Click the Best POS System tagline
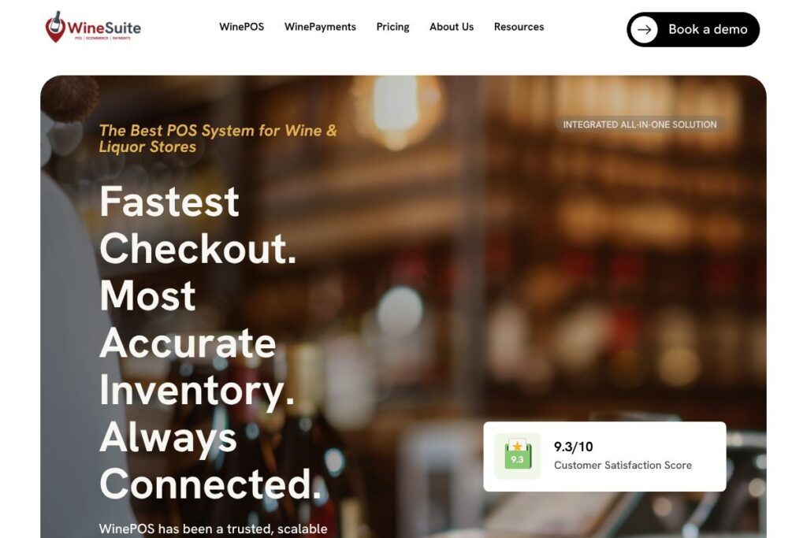Screen dimensions: 807x538 pyautogui.click(x=218, y=139)
